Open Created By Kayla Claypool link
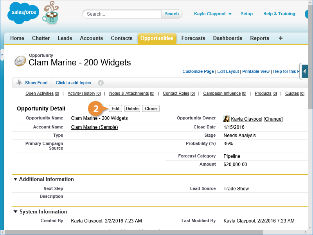This screenshot has height=235, width=313. (86, 221)
